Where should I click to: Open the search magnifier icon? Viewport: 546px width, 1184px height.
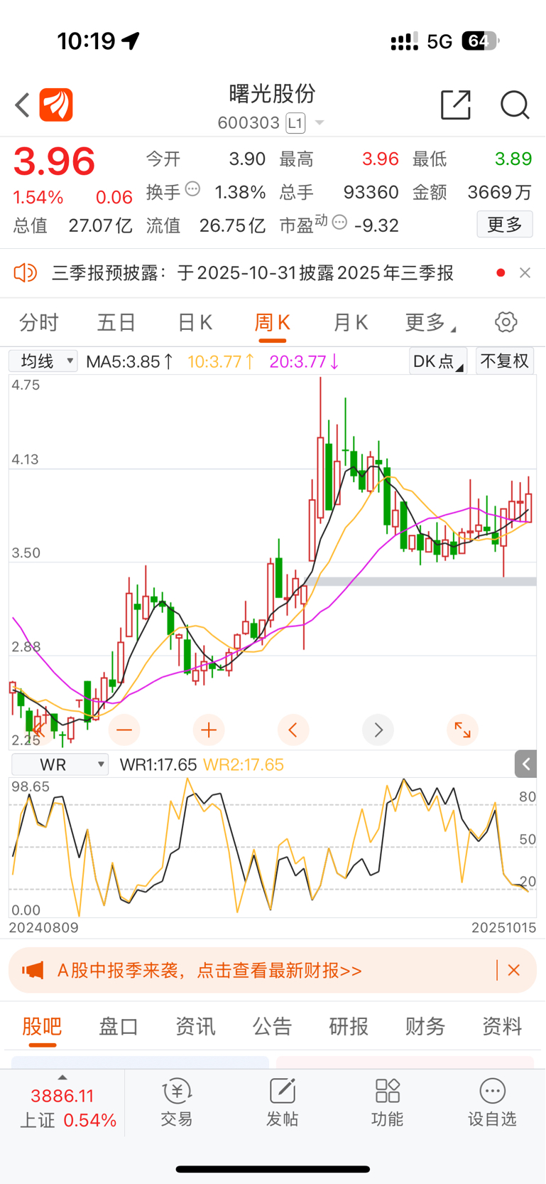(x=515, y=105)
